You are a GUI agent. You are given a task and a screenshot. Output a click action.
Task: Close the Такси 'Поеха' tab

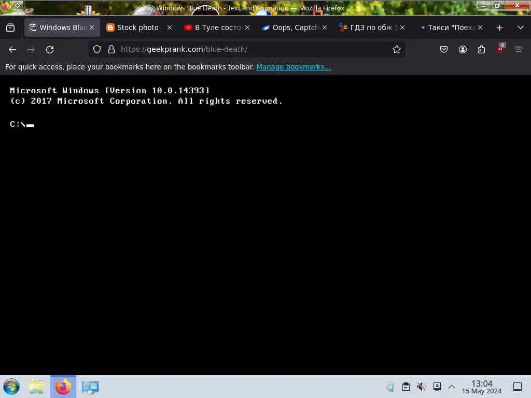pos(480,27)
